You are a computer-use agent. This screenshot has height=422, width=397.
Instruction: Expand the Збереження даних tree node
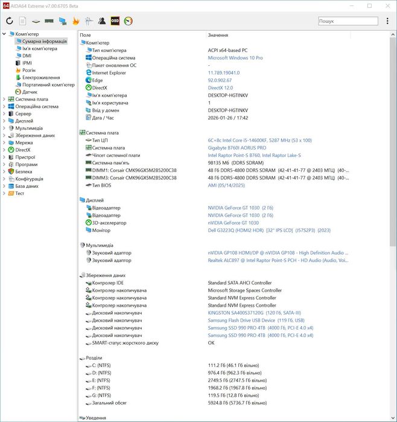click(4, 135)
